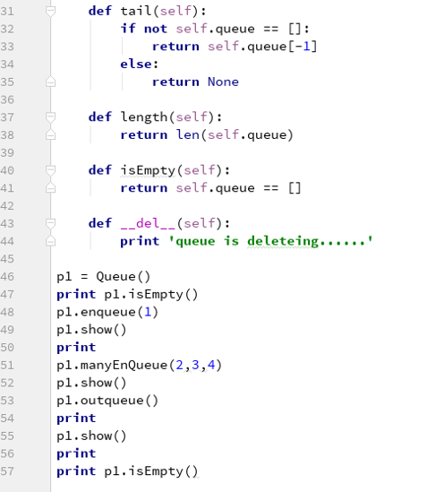Click line number 57 in gutter
The height and width of the screenshot is (492, 444).
click(x=7, y=471)
